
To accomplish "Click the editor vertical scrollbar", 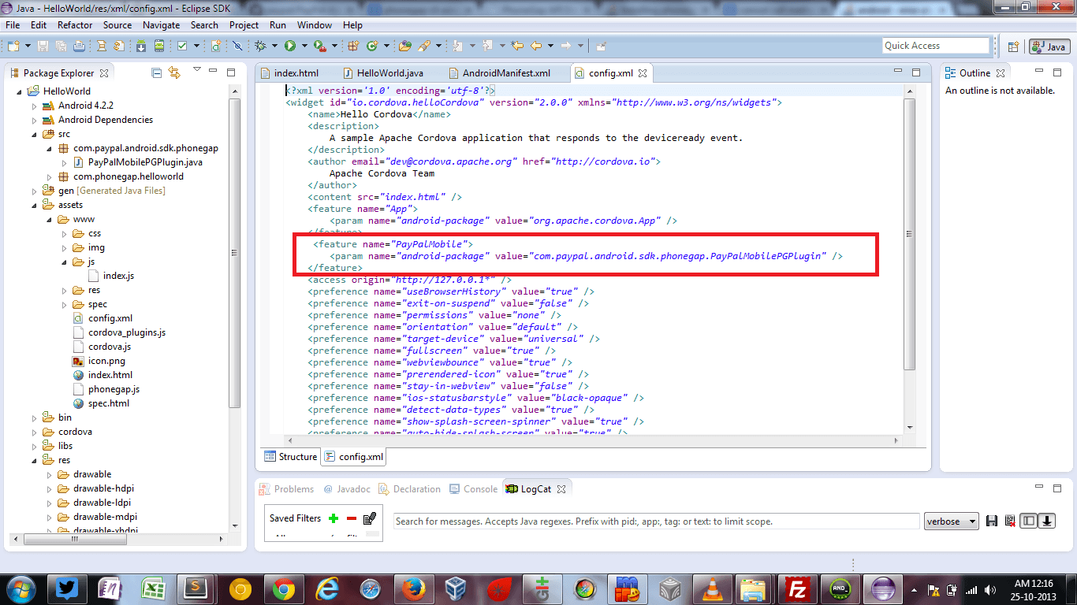I will (909, 233).
